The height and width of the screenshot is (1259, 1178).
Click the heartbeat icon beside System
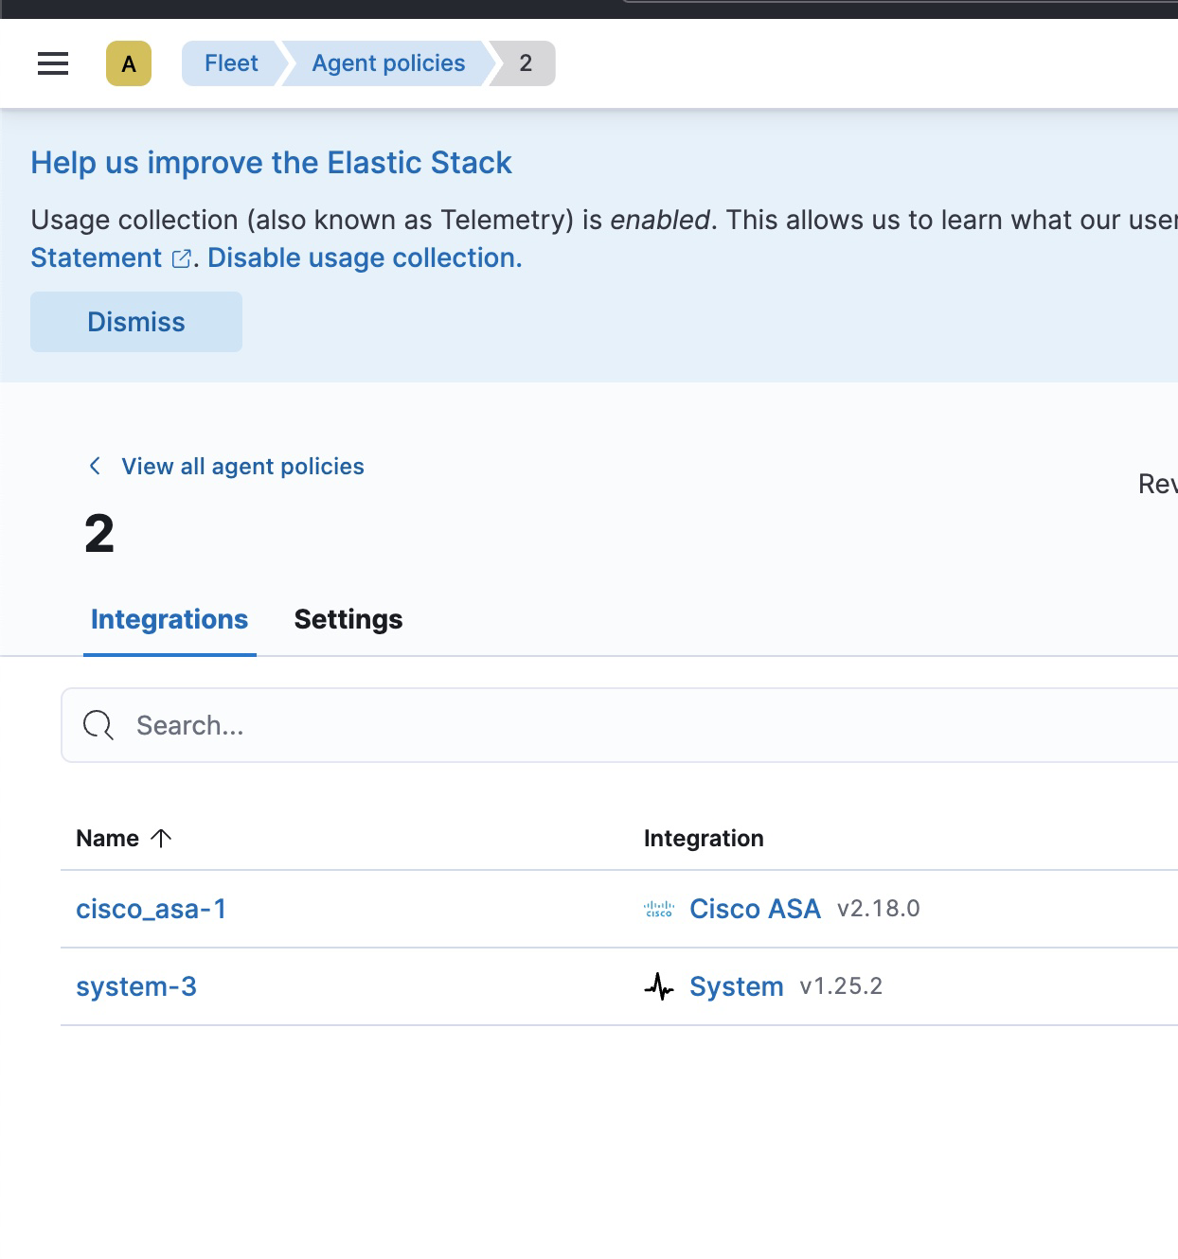(658, 986)
